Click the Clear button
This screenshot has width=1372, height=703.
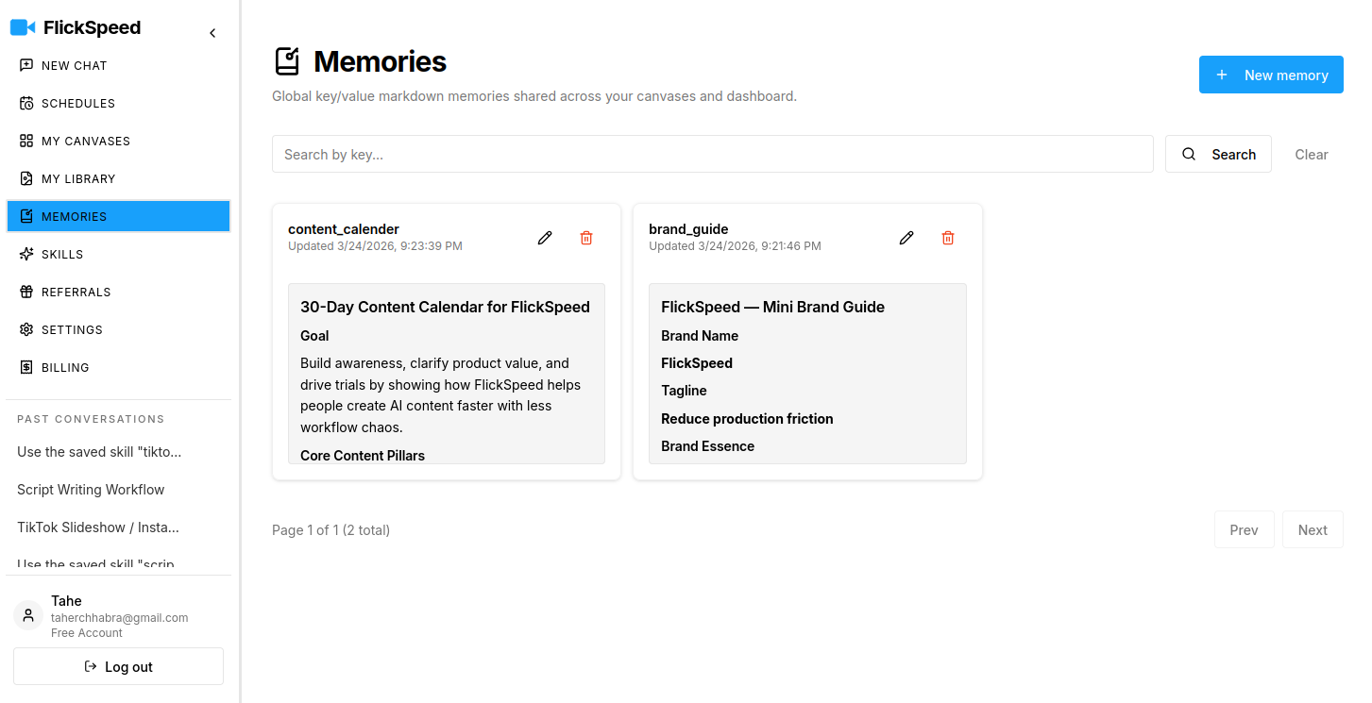(1312, 154)
